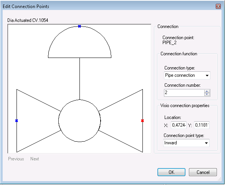225x185 pixels.
Task: Open the Connection type dropdown arrow
Action: tap(207, 76)
